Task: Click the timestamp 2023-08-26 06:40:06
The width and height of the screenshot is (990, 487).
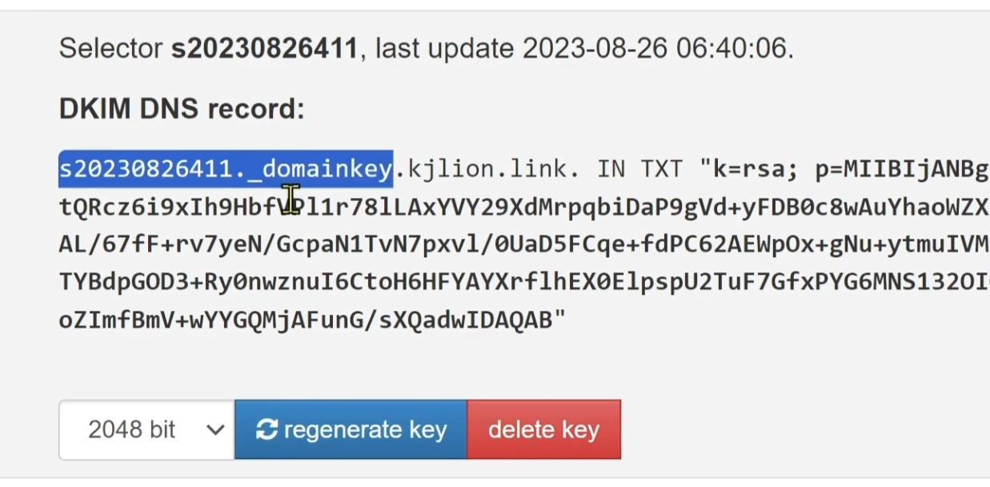Action: coord(655,49)
